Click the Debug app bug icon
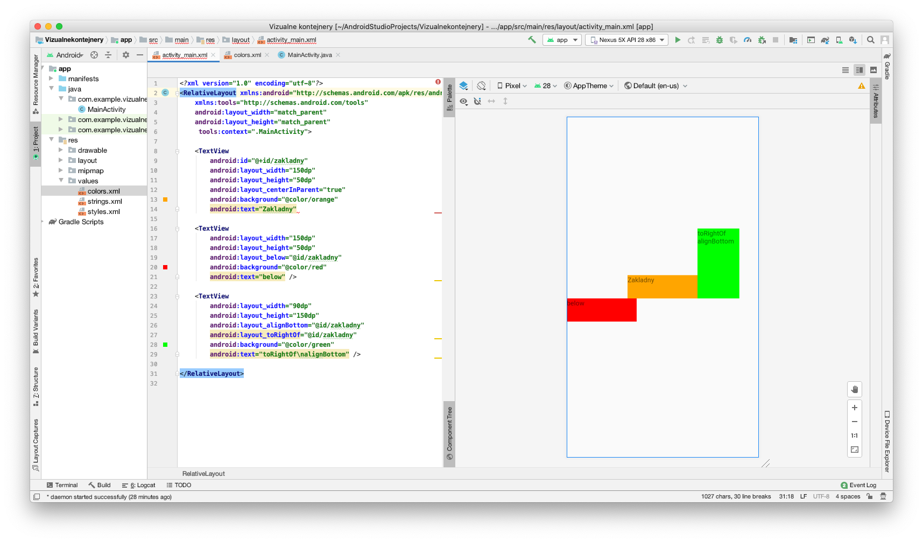This screenshot has width=923, height=542. tap(720, 40)
